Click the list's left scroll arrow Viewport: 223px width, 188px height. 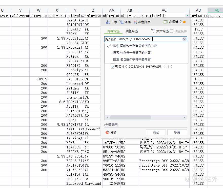coord(107,117)
